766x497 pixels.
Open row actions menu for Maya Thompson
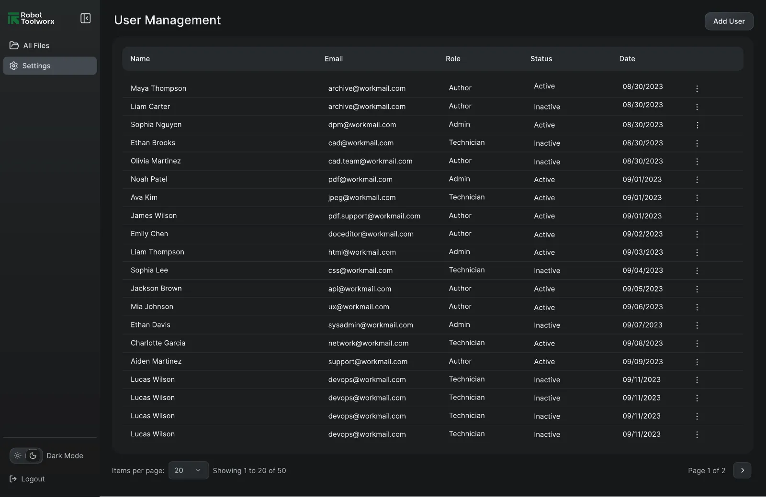coord(697,88)
